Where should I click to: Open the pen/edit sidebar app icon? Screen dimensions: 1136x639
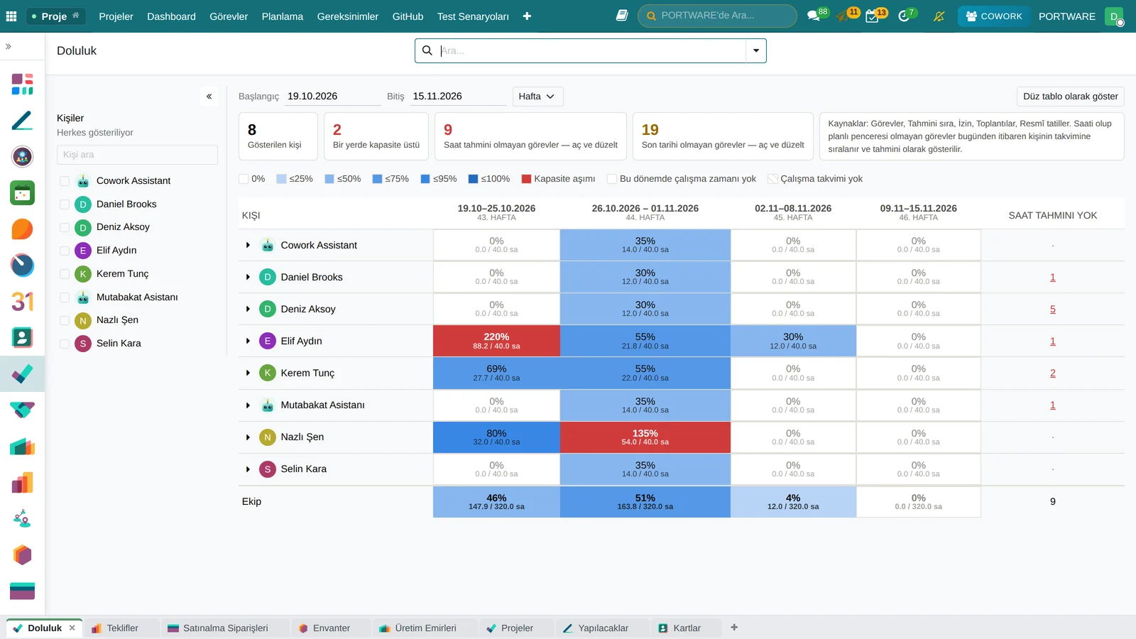click(x=22, y=121)
